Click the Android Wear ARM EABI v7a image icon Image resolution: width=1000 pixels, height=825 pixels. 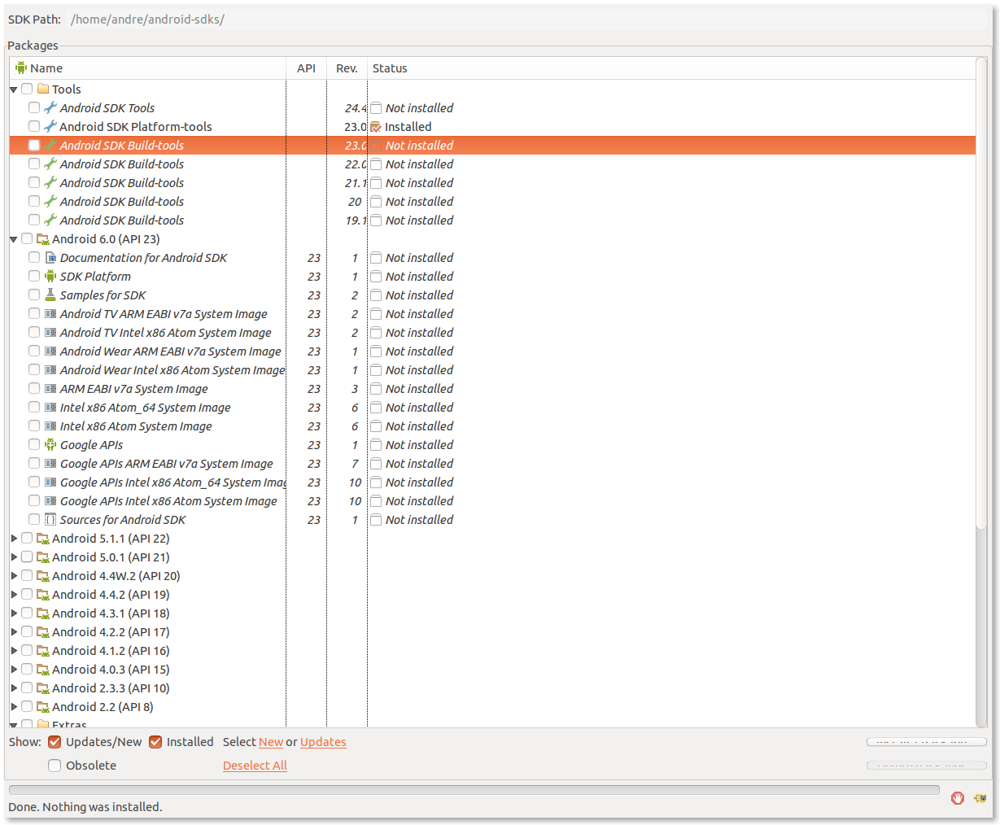pyautogui.click(x=50, y=351)
